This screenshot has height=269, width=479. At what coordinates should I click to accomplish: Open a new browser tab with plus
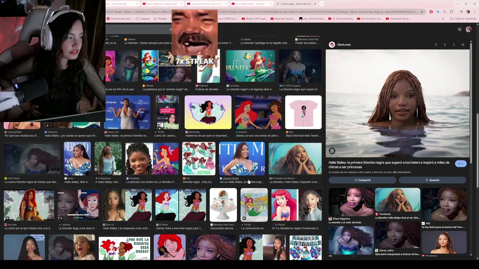tap(322, 4)
